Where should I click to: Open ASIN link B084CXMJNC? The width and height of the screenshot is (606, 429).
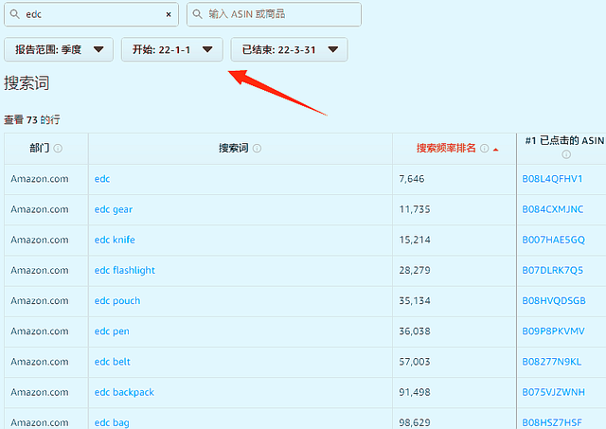click(x=553, y=209)
